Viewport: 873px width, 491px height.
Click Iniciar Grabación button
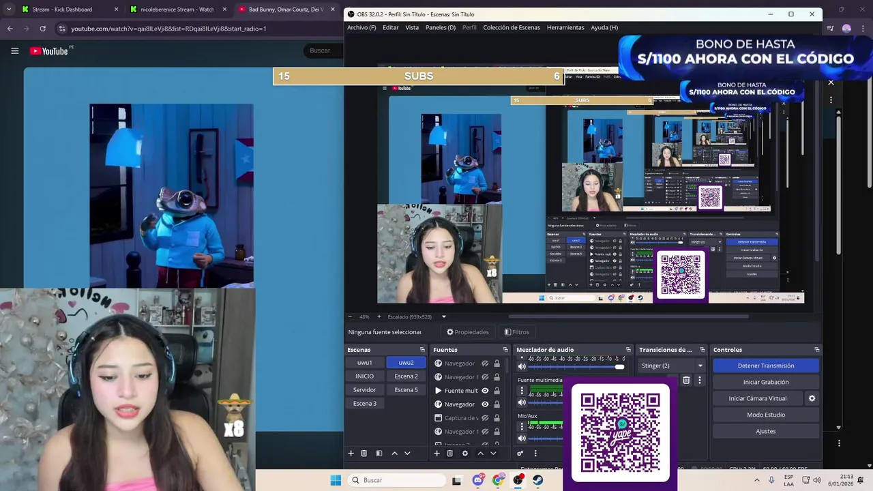[x=766, y=382]
